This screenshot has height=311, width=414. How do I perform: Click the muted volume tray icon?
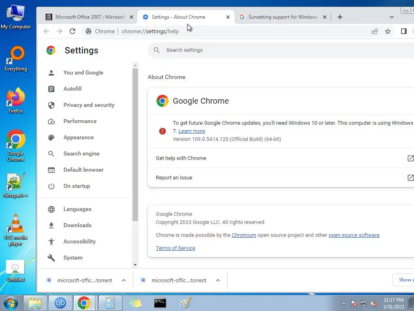[373, 304]
